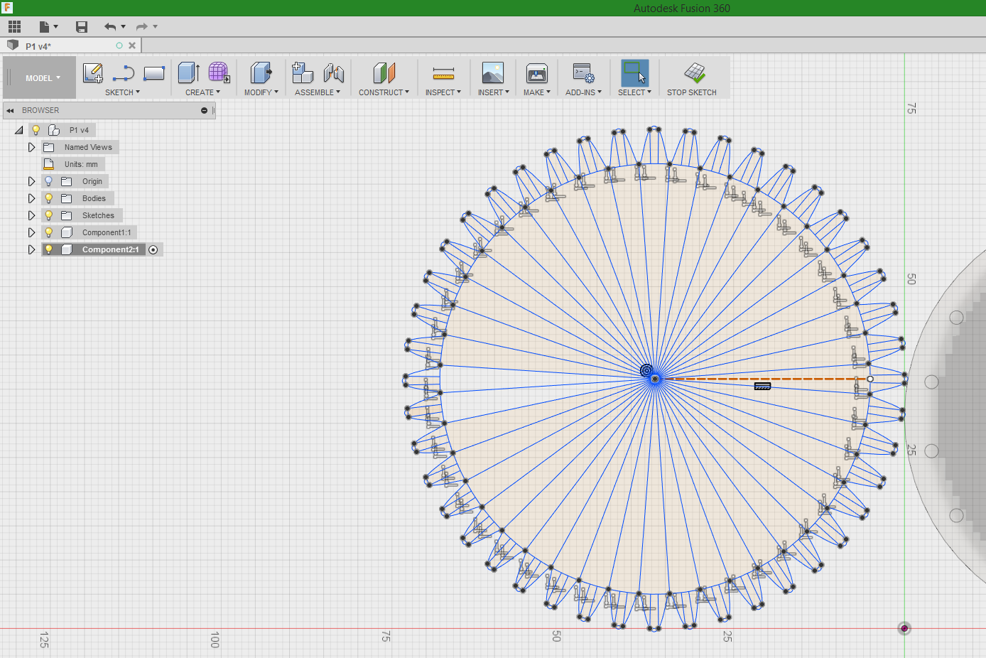Viewport: 986px width, 658px height.
Task: Click the Save disk icon
Action: [82, 26]
